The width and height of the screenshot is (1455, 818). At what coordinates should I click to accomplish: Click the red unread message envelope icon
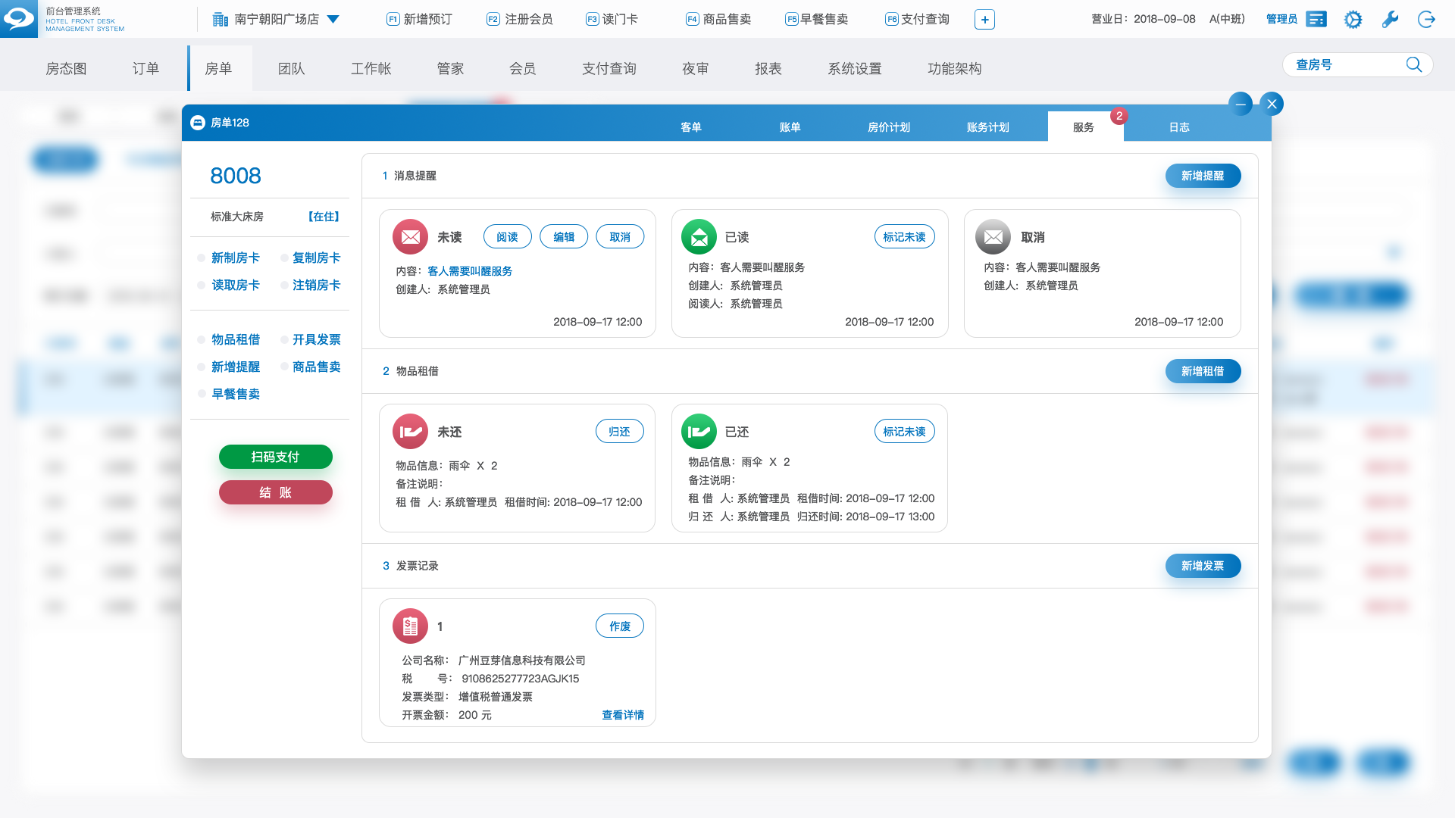[410, 237]
